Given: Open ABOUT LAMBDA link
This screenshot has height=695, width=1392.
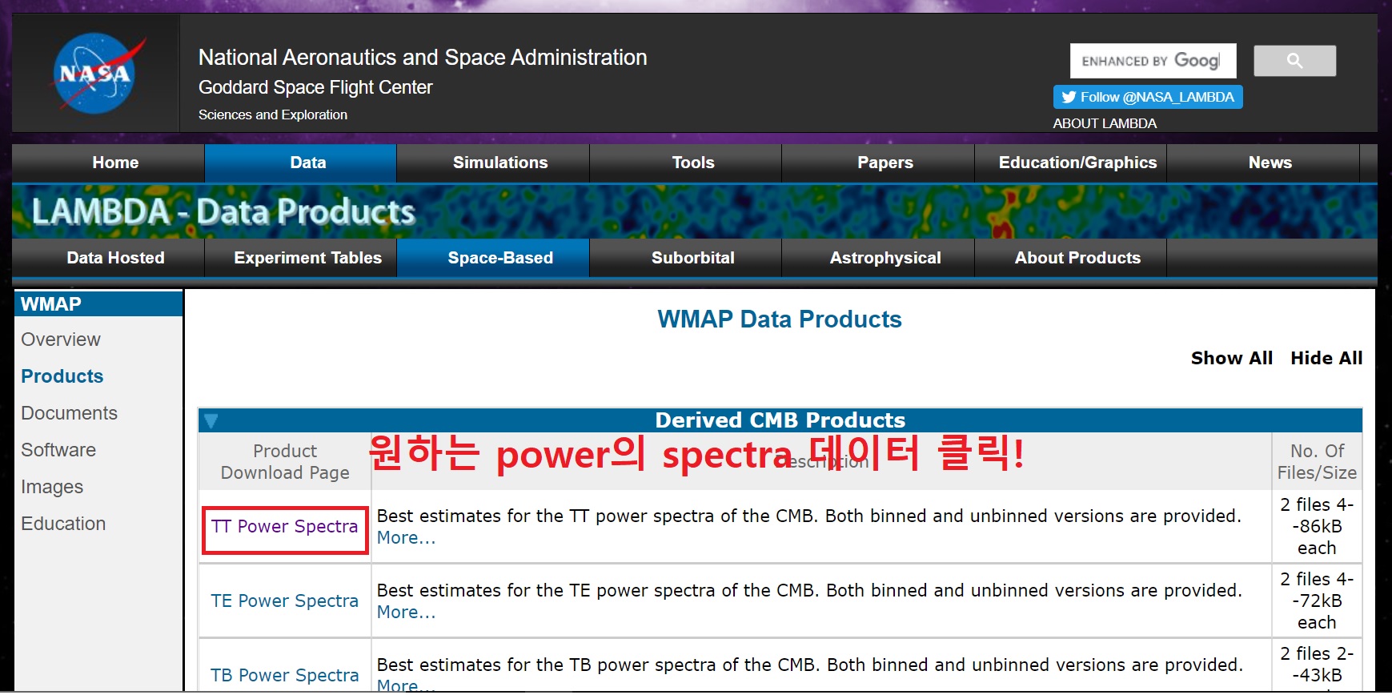Looking at the screenshot, I should (x=1105, y=123).
